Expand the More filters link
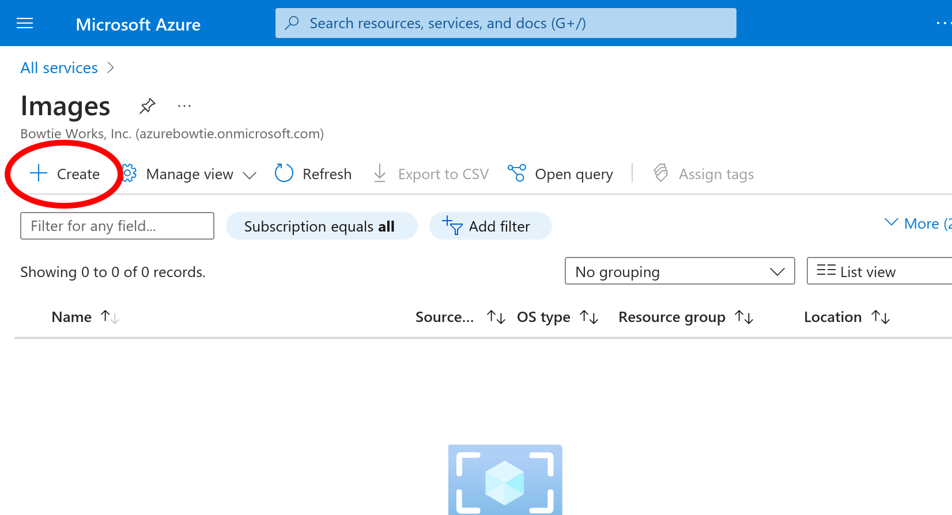 [917, 224]
